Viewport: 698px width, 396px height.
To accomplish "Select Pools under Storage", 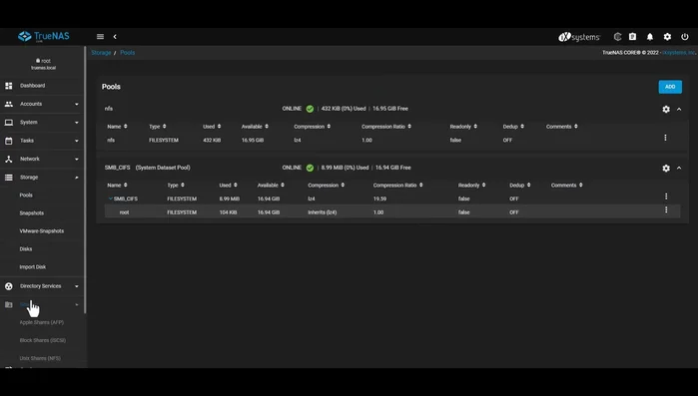I will (x=26, y=196).
